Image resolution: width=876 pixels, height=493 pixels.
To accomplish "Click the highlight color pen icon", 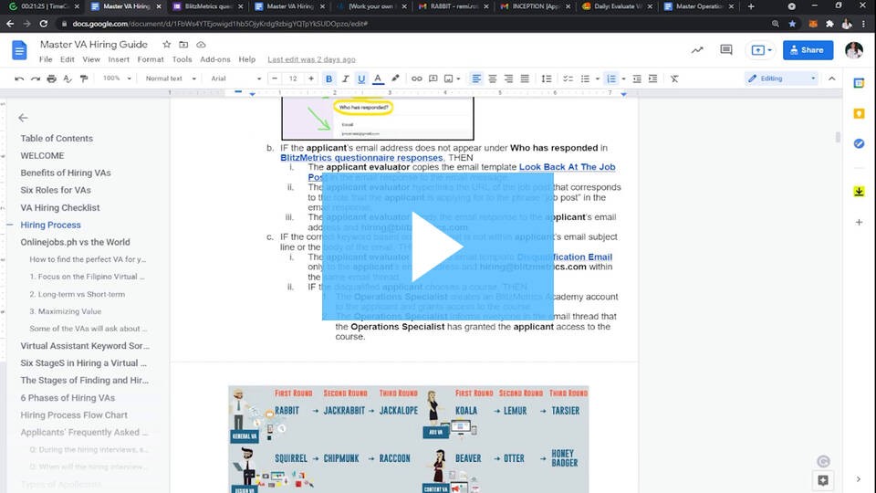I will click(395, 79).
